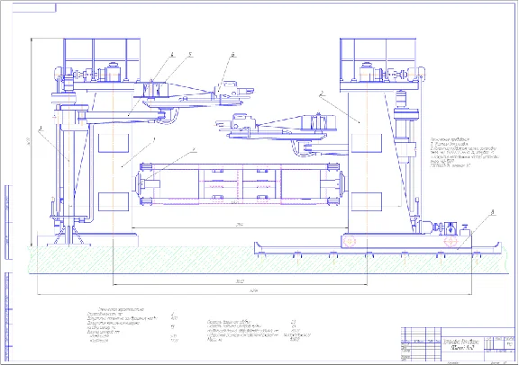Viewport: 519px width, 365px height.
Task: Click callout number 5 at the top of the drawing
Action: [190, 55]
